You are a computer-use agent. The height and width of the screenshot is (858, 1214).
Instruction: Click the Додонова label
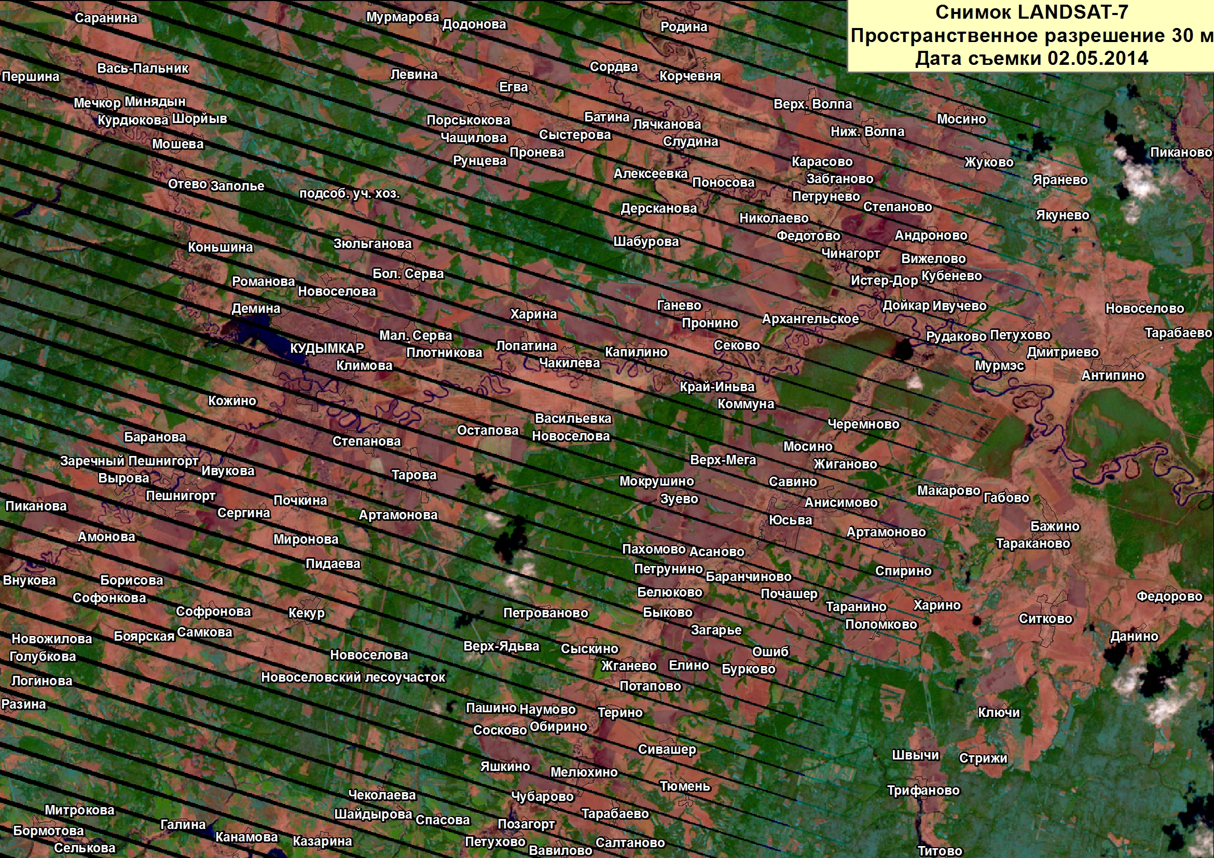point(474,24)
